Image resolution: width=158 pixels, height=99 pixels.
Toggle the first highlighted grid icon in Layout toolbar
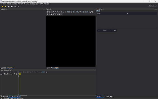pos(68,12)
